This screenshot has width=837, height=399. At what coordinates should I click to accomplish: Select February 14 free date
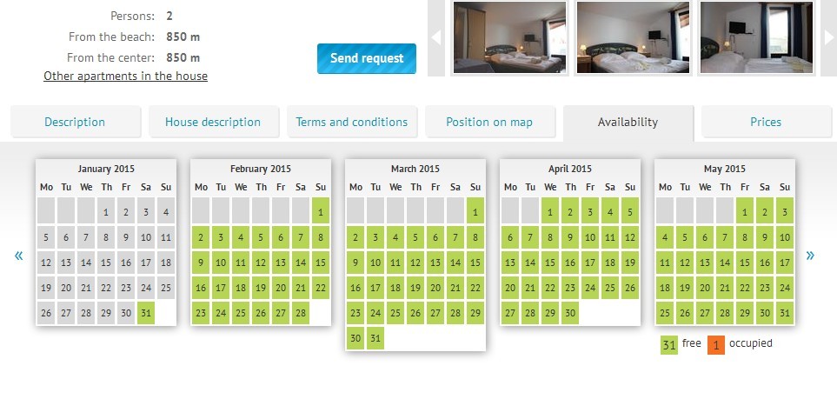pos(301,263)
